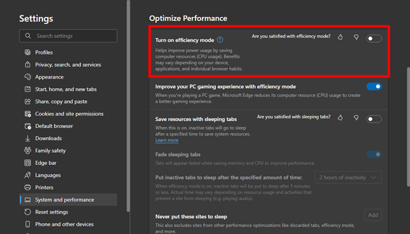
Task: Open Printers settings
Action: [68, 187]
